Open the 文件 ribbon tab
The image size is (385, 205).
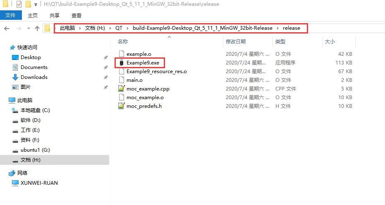(11, 15)
